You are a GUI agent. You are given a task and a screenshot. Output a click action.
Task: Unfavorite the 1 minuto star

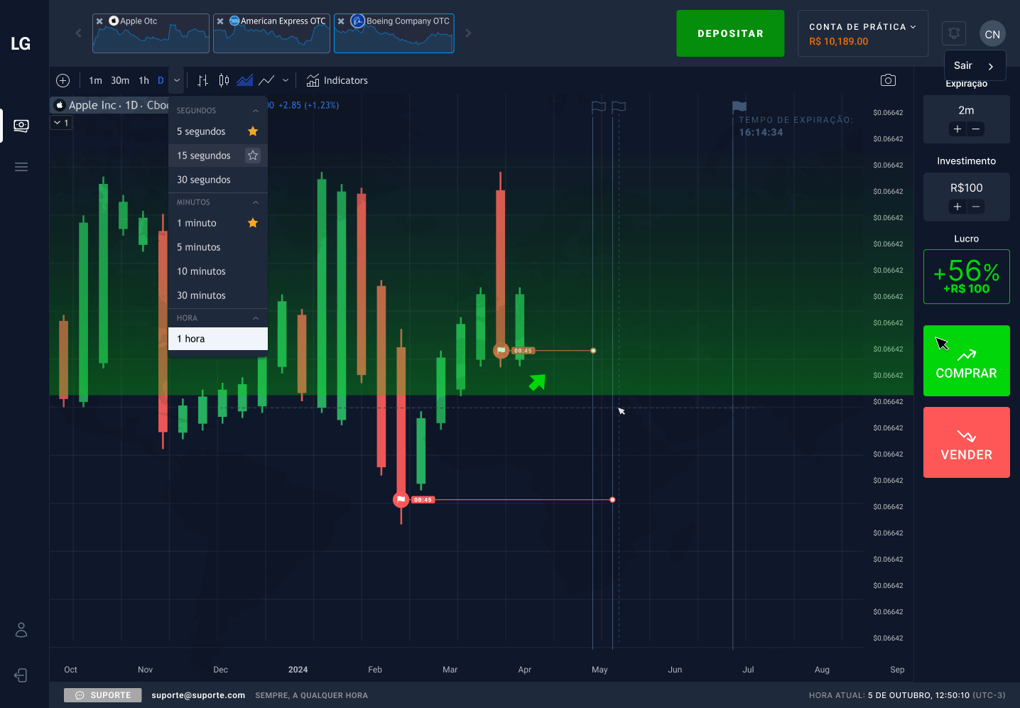253,223
